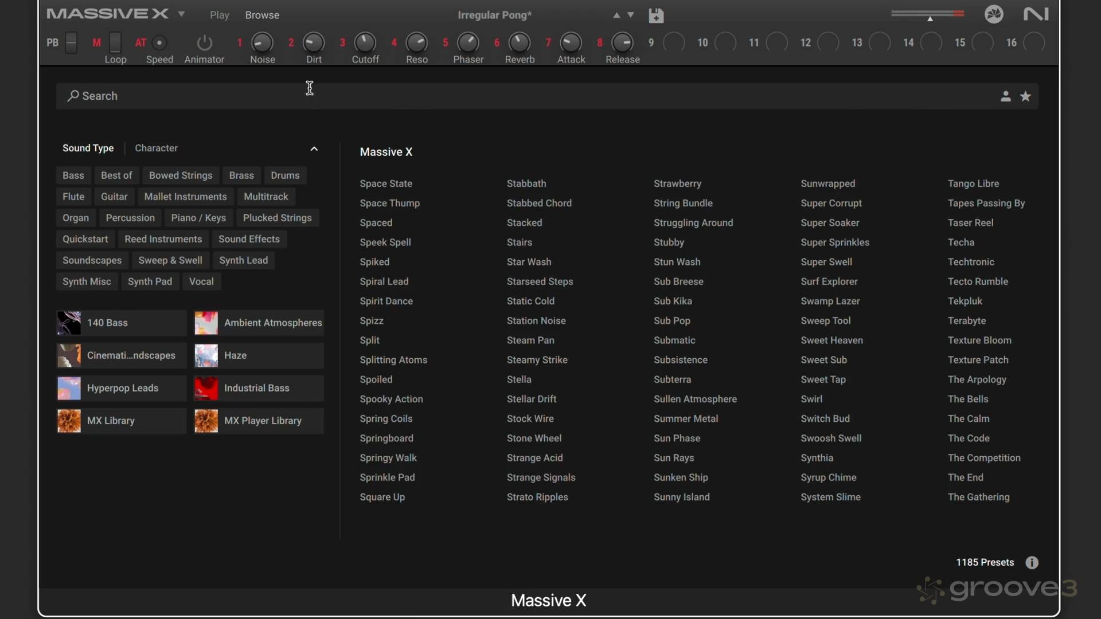Toggle the AT Speed button
The height and width of the screenshot is (619, 1101).
tap(159, 42)
